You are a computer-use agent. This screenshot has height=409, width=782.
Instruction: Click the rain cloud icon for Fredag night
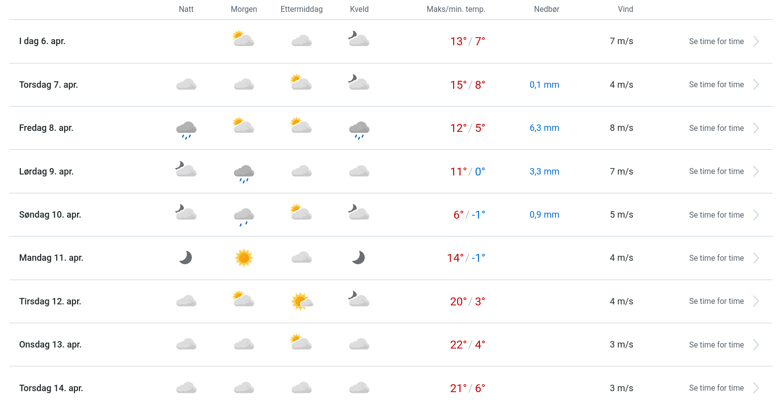coord(186,129)
